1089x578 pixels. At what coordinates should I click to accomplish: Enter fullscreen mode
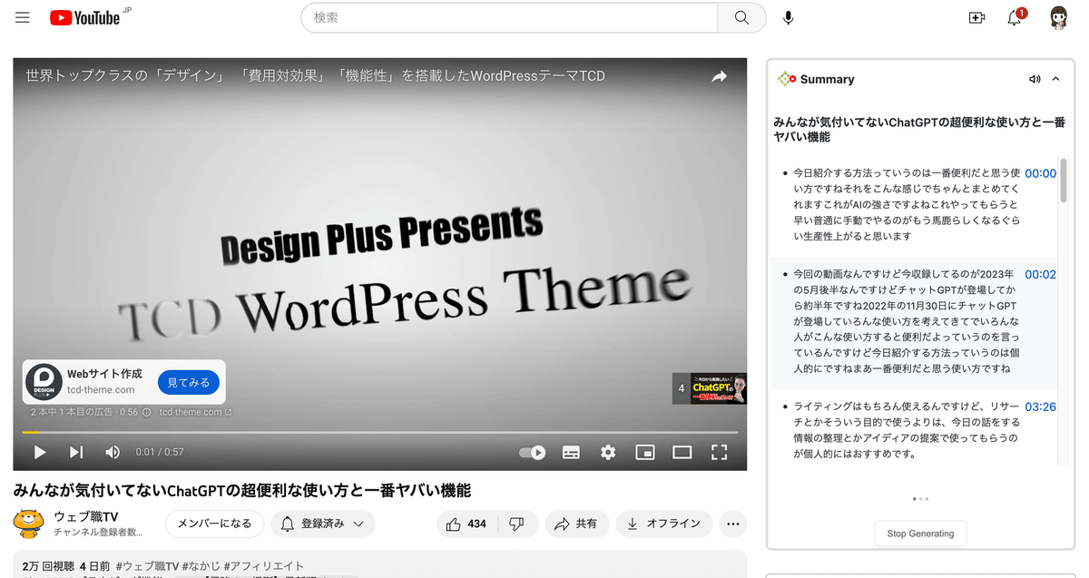(719, 452)
